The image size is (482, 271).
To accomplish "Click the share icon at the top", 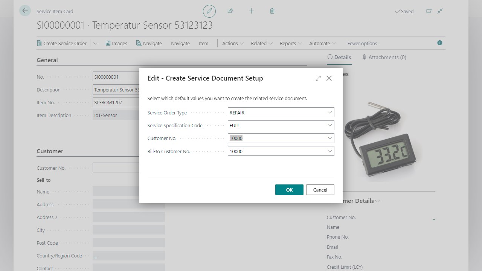I will coord(230,11).
